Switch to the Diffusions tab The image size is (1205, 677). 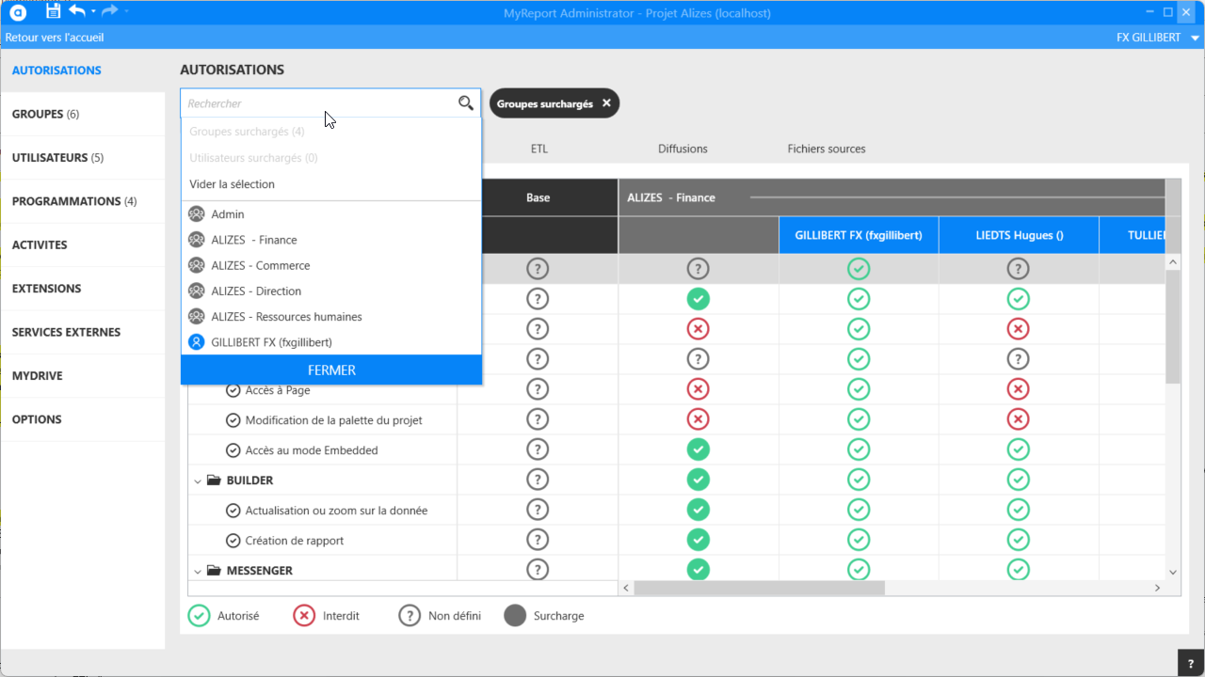tap(683, 149)
